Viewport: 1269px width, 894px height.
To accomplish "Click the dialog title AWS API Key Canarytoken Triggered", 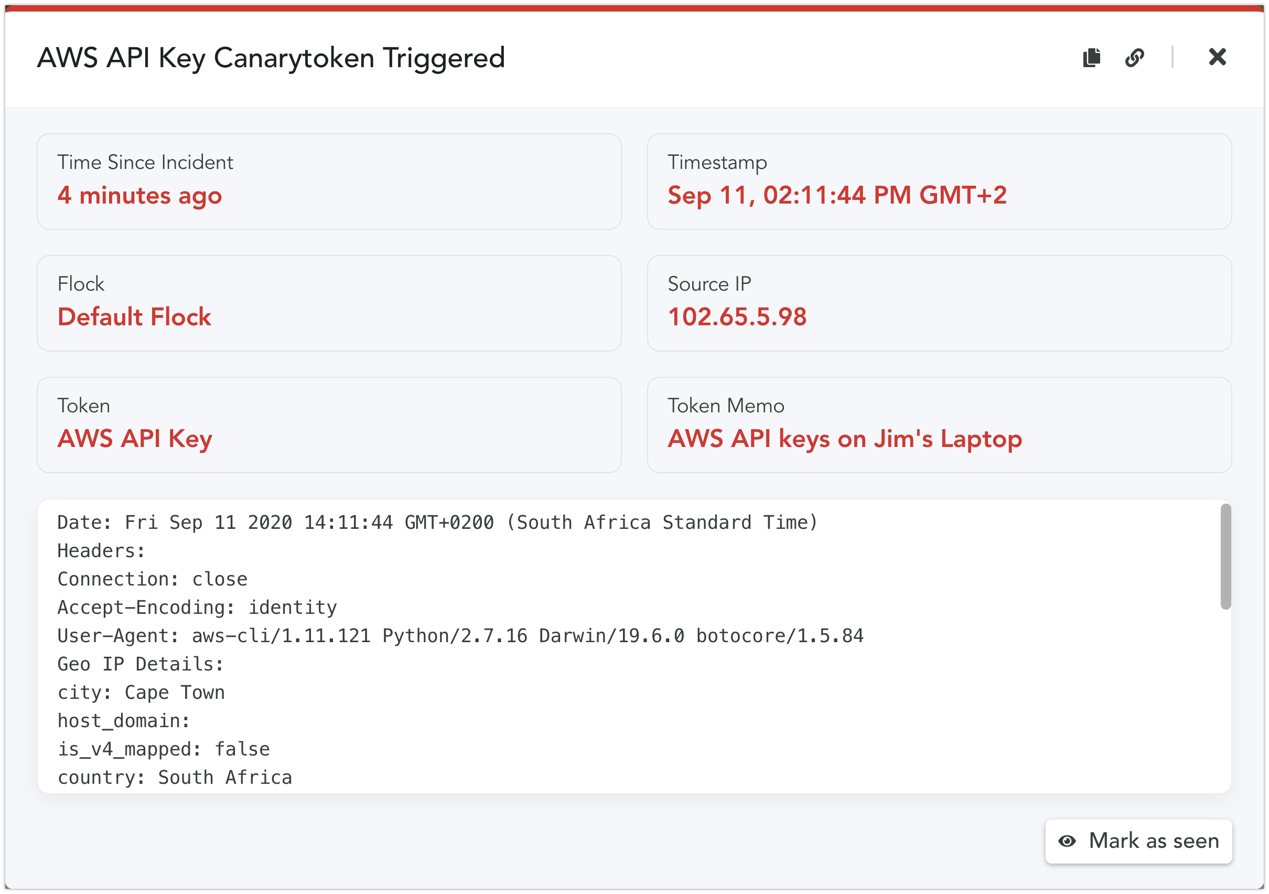I will point(271,58).
